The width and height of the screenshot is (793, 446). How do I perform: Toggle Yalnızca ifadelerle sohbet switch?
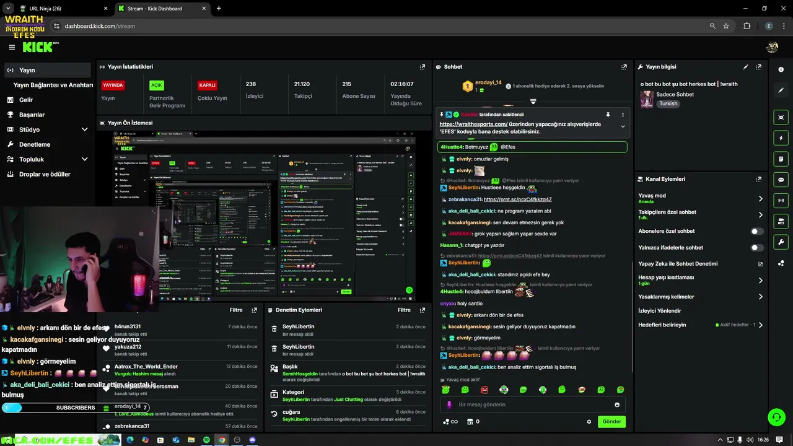[757, 248]
